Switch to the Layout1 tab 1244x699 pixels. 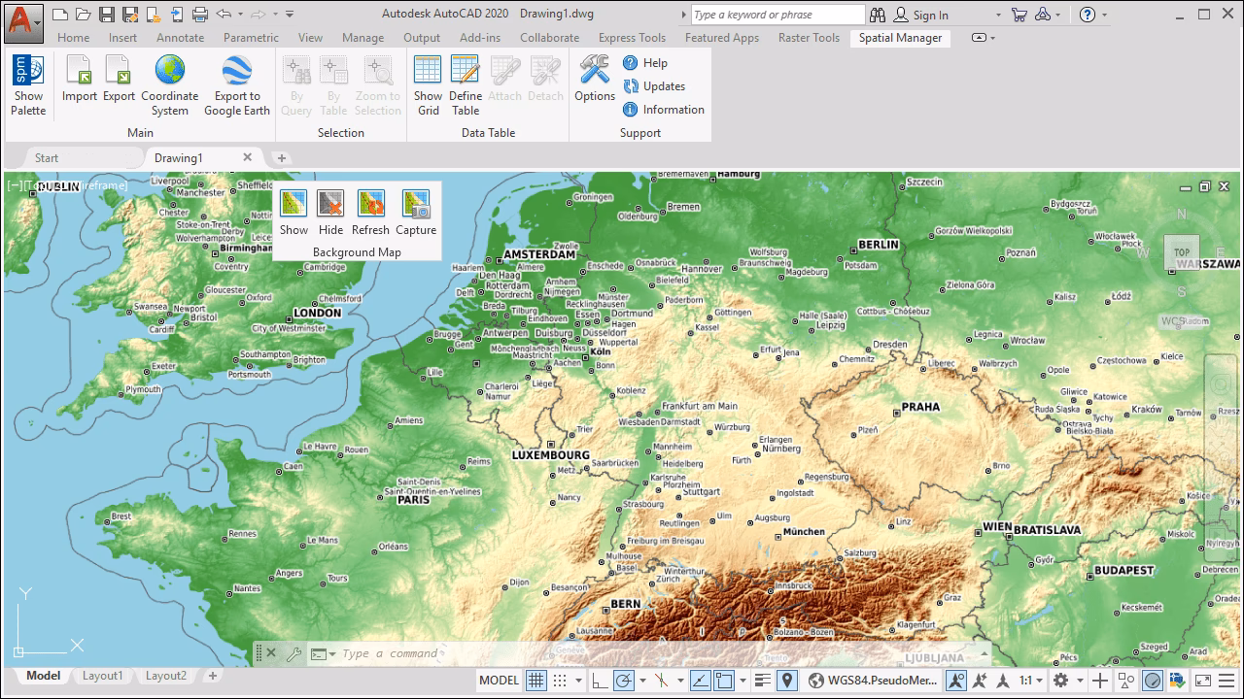(102, 676)
